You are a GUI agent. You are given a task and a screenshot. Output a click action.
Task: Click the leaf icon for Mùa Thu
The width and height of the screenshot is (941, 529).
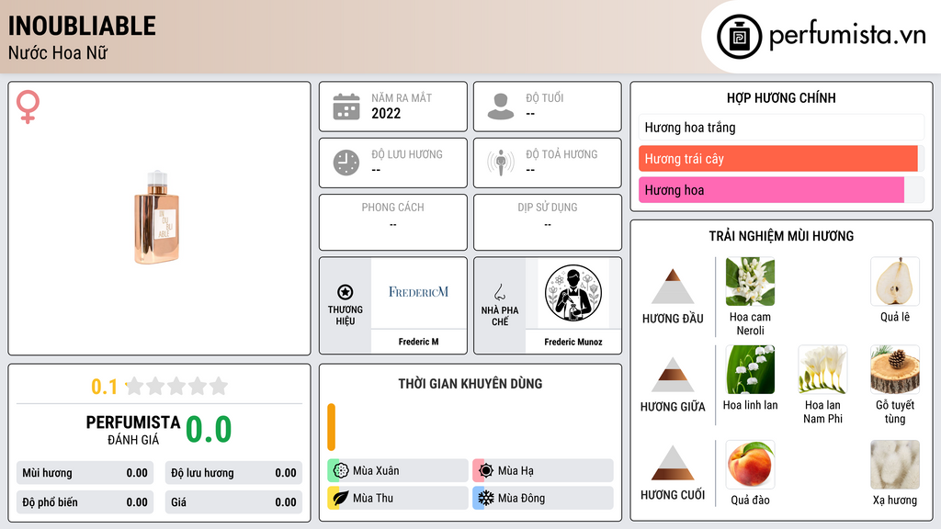341,498
